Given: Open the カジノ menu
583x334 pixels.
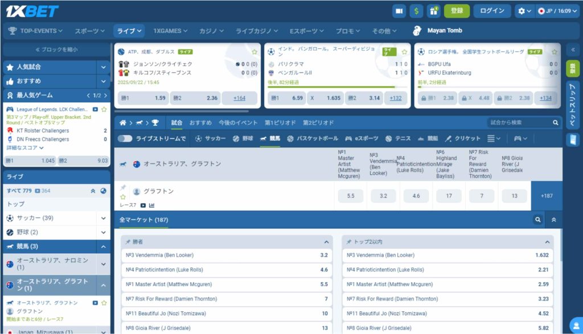Looking at the screenshot, I should tap(211, 31).
